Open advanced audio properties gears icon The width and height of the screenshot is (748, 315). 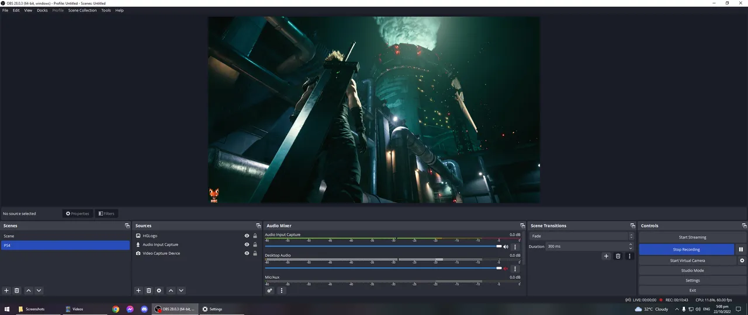[x=270, y=290]
